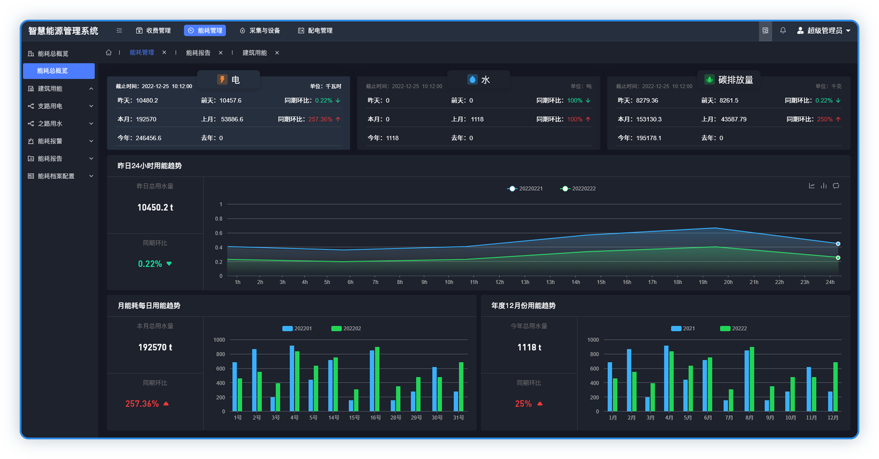Click the 前天: 10457.6 electricity value
Image resolution: width=879 pixels, height=459 pixels.
[x=221, y=101]
